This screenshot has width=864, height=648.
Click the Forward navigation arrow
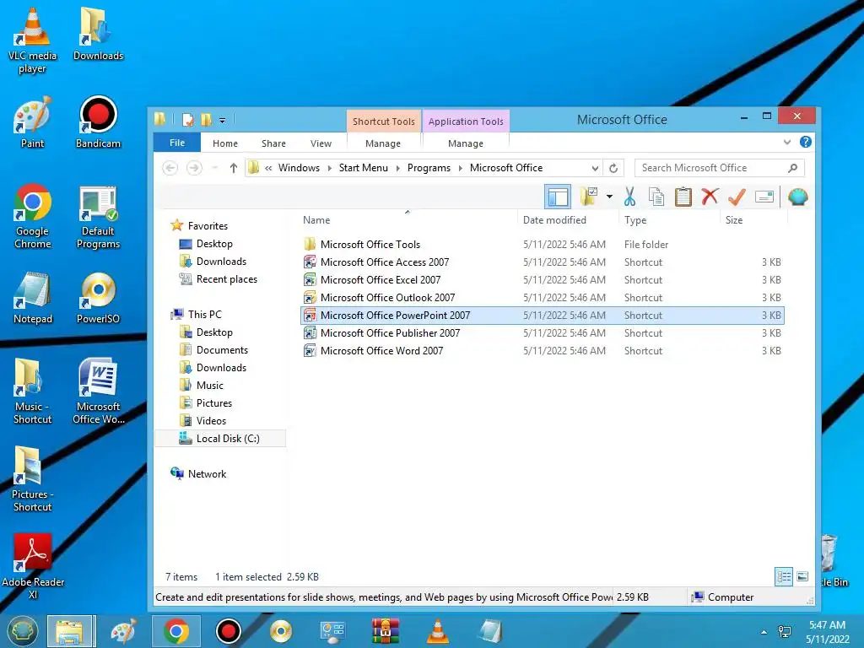tap(194, 168)
